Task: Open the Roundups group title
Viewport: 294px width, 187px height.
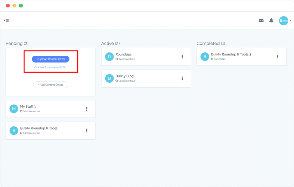Action: point(124,54)
